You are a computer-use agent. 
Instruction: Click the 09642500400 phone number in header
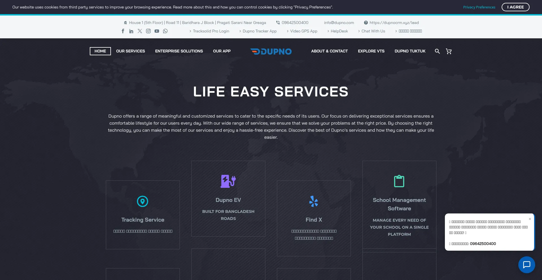click(x=295, y=23)
